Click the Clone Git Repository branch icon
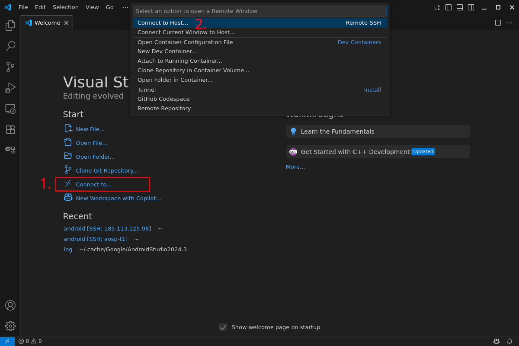Image resolution: width=519 pixels, height=346 pixels. coord(68,170)
